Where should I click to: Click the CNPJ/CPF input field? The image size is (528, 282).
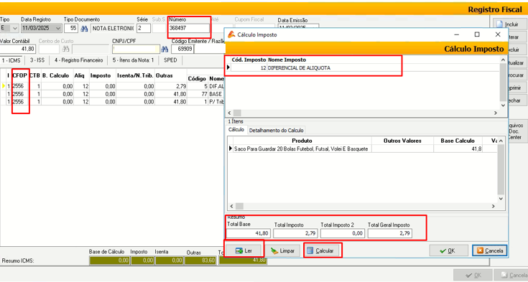click(136, 49)
